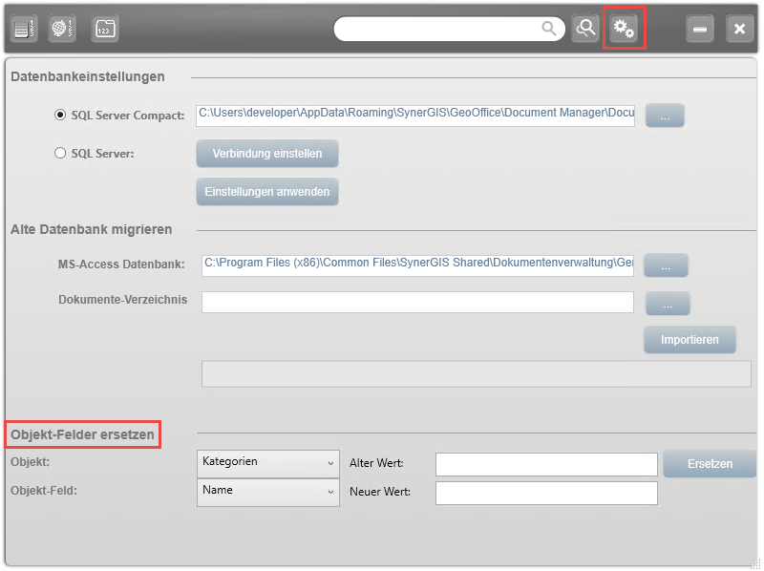Screen dimensions: 764x571
Task: Click the folder 123 toolbar icon
Action: click(x=105, y=29)
